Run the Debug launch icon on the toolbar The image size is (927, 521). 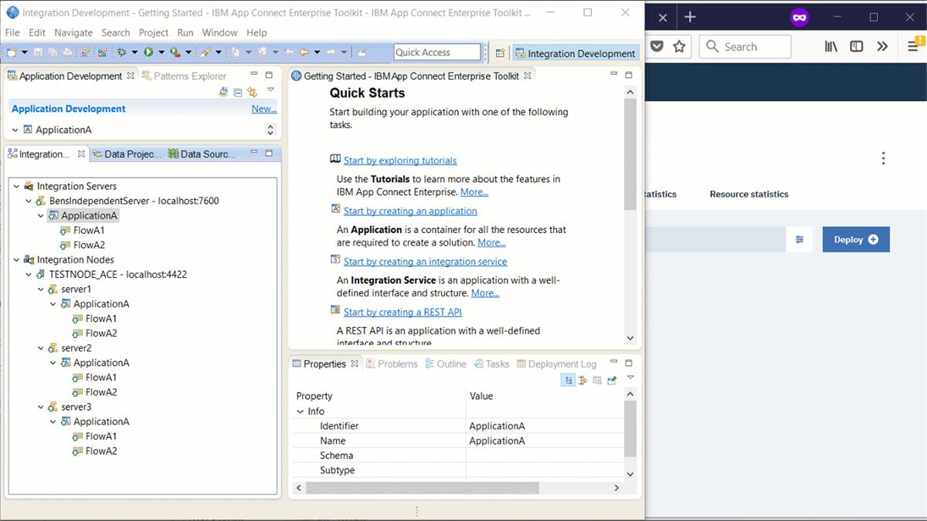(122, 52)
